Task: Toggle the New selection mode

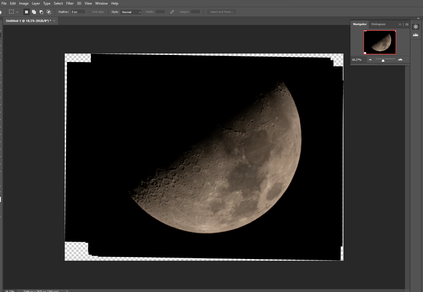Action: tap(26, 12)
